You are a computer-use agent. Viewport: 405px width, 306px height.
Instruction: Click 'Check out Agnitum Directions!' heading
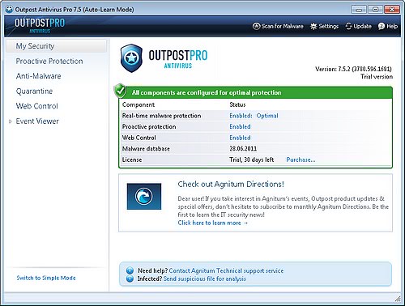click(x=231, y=185)
